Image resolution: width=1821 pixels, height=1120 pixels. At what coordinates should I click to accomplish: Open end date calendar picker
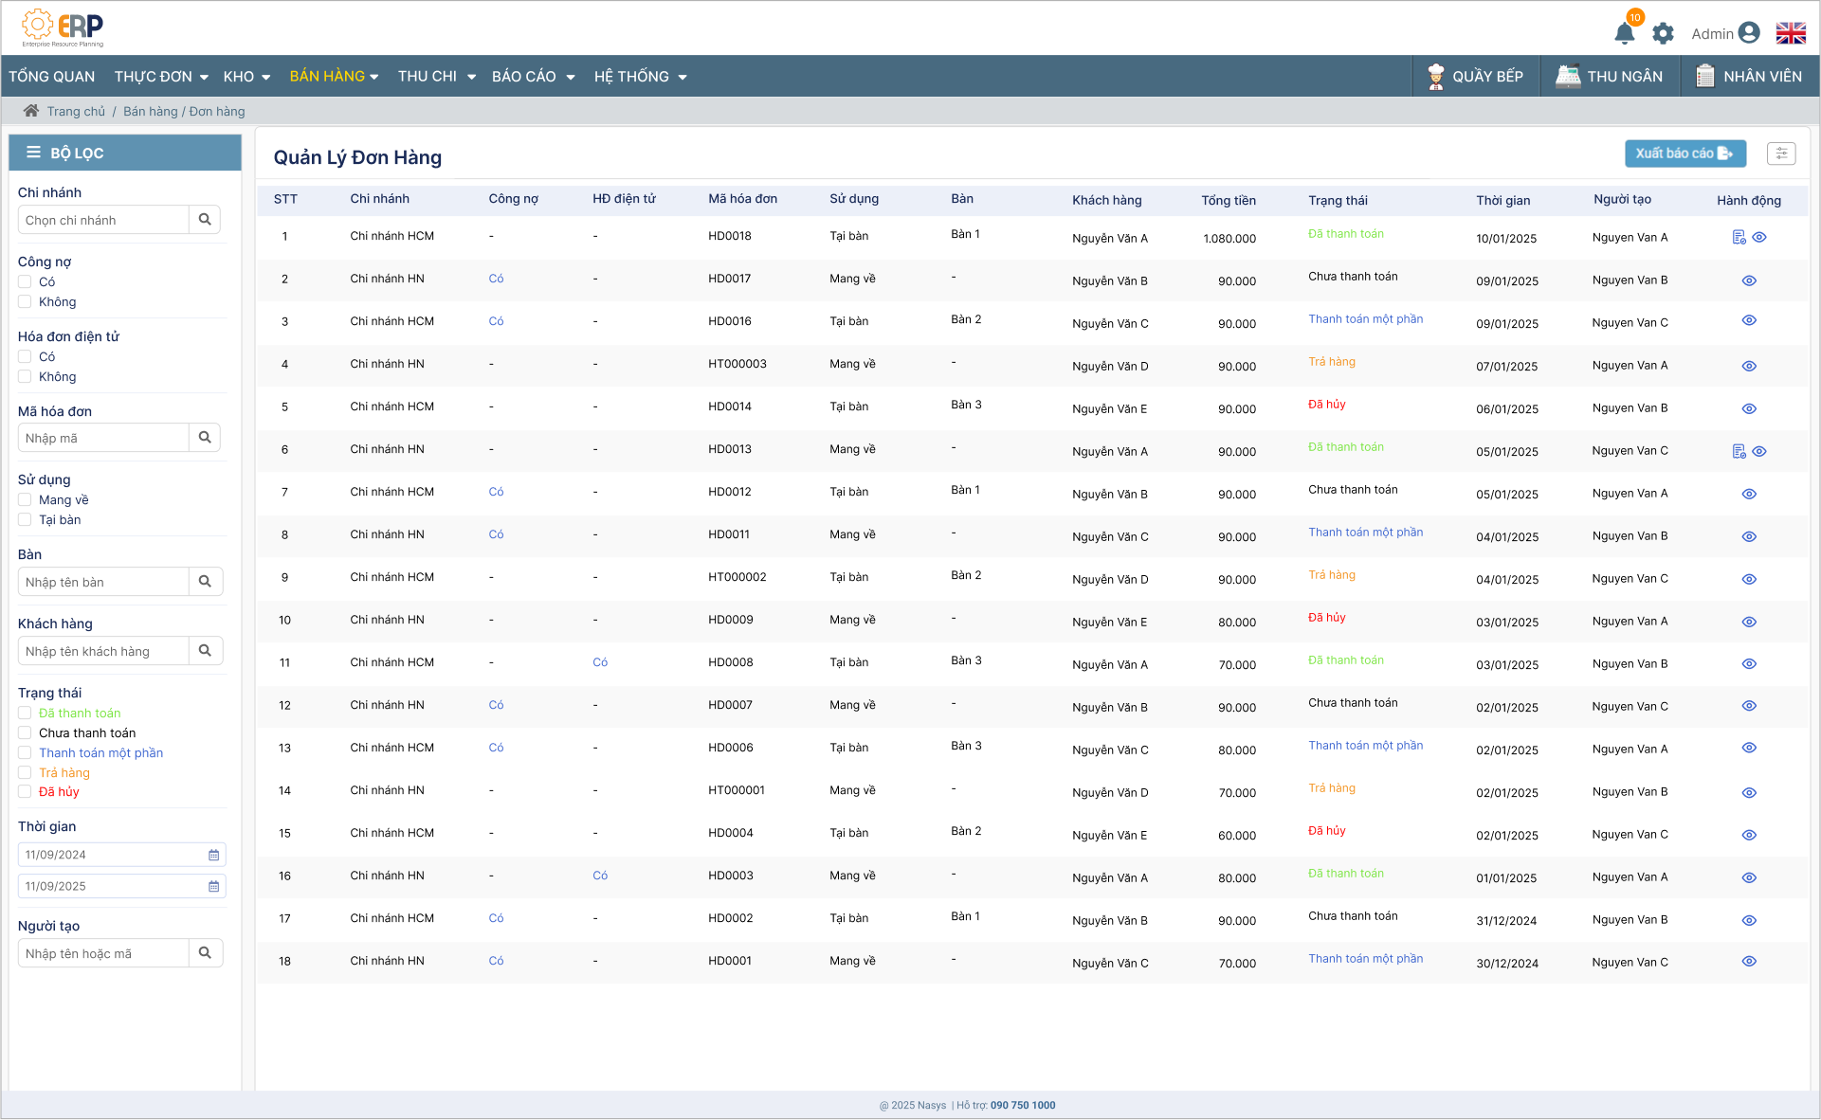[214, 886]
